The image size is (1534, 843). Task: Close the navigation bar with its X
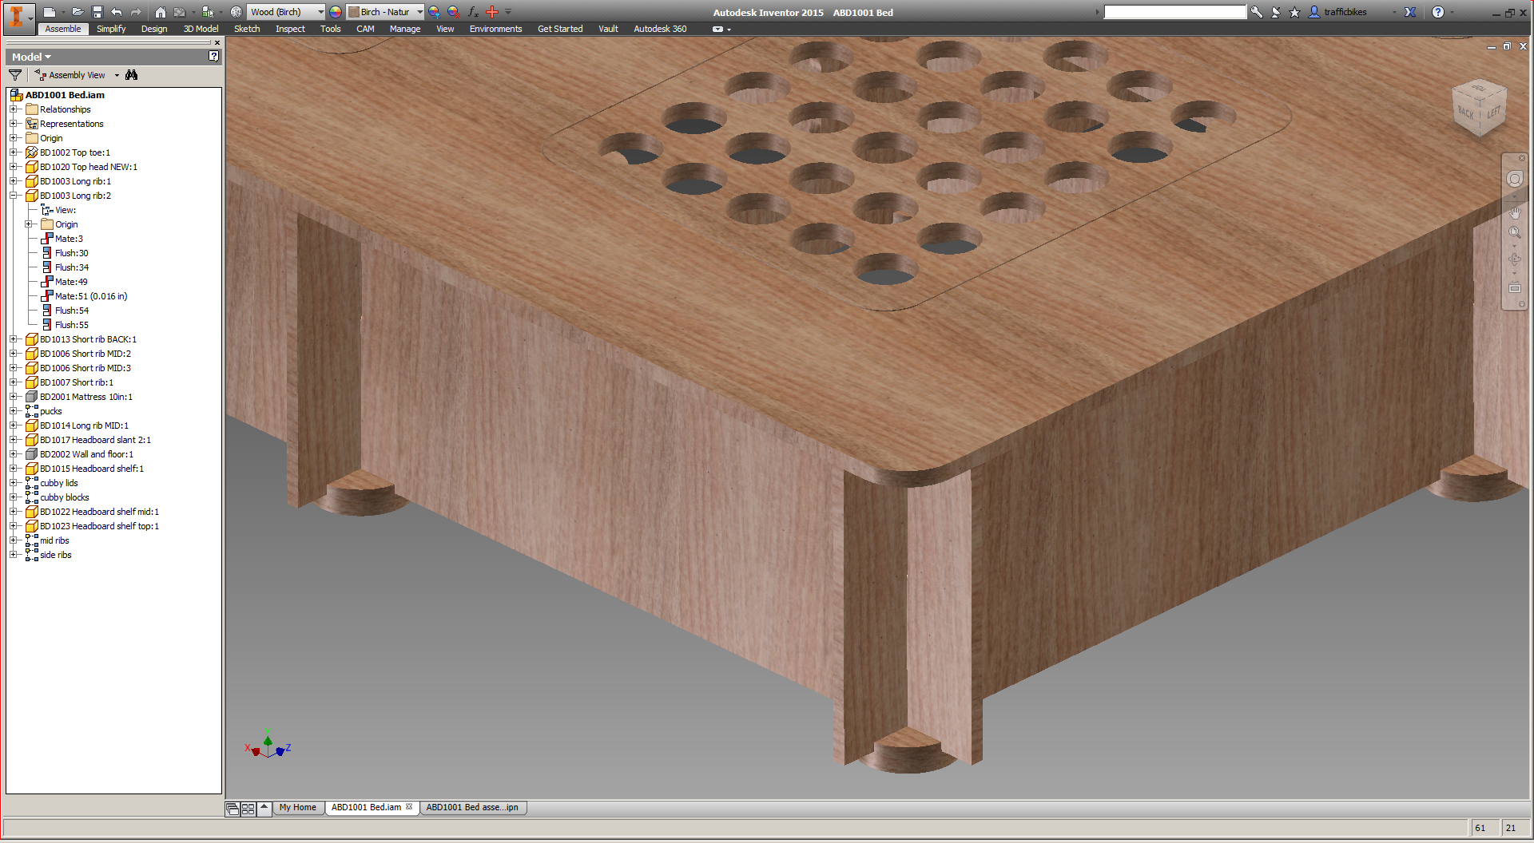click(1522, 157)
